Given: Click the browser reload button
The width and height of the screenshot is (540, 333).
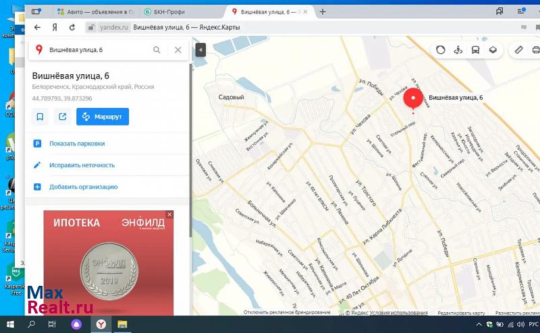Looking at the screenshot, I should pyautogui.click(x=71, y=28).
